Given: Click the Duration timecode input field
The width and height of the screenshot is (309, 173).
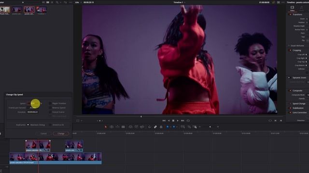Looking at the screenshot, I should (x=33, y=112).
